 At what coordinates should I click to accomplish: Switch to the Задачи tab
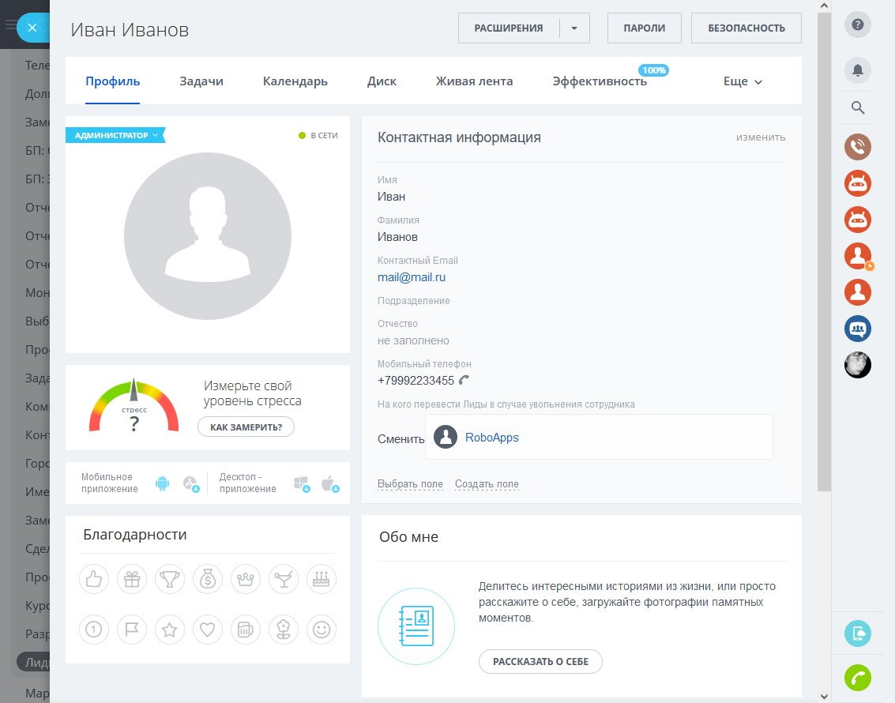[201, 81]
